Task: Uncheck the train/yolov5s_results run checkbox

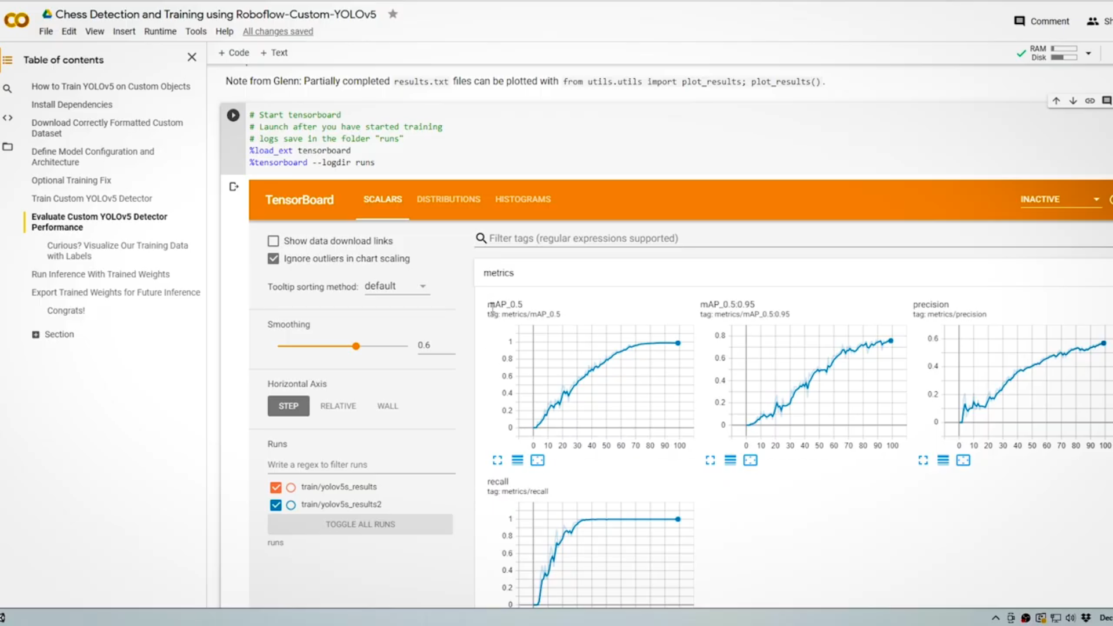Action: point(275,487)
